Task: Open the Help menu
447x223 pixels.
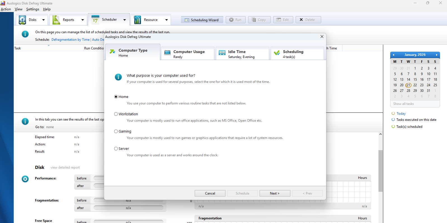Action: (x=47, y=9)
